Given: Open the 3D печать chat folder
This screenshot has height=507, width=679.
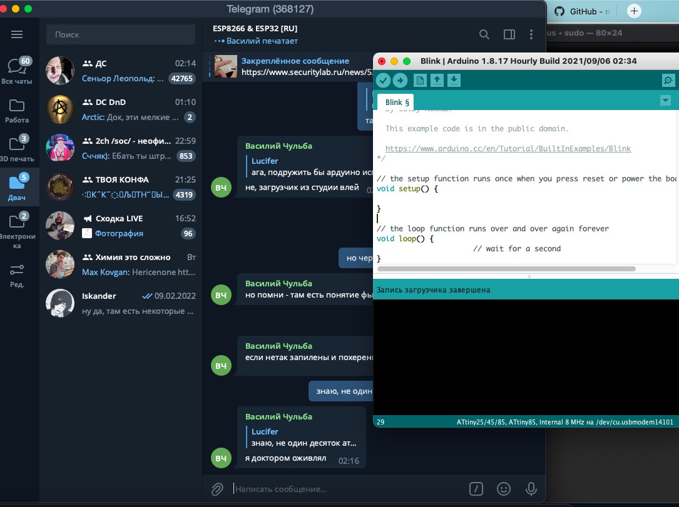Looking at the screenshot, I should click(x=17, y=148).
